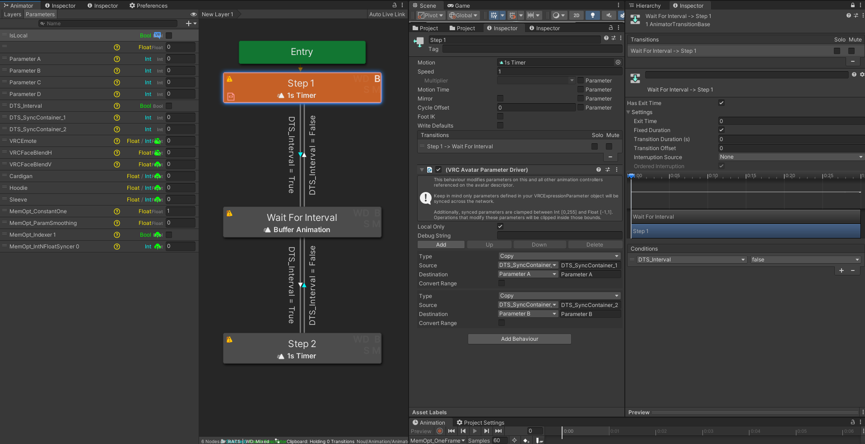Toggle grid snapping icon in Scene toolbar
Image resolution: width=865 pixels, height=444 pixels.
pos(512,15)
